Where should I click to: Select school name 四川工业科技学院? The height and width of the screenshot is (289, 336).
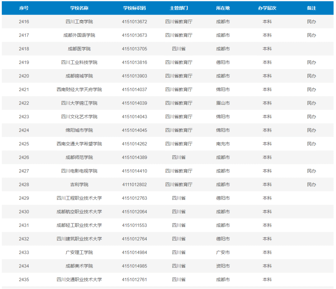tap(79, 62)
